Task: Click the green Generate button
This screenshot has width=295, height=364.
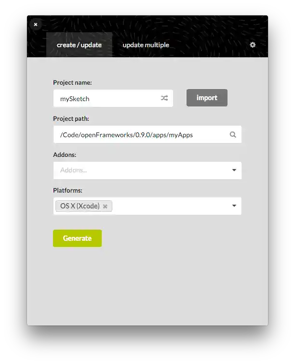Action: tap(78, 238)
